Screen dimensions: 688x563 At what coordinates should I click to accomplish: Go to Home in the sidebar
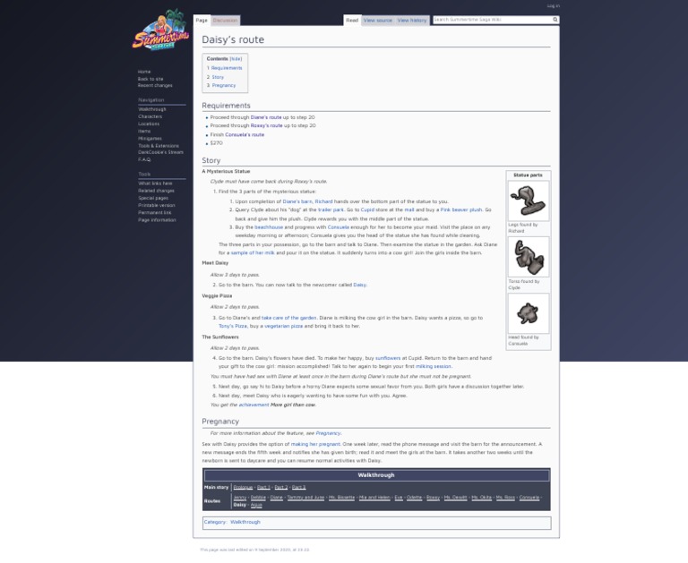pyautogui.click(x=144, y=72)
